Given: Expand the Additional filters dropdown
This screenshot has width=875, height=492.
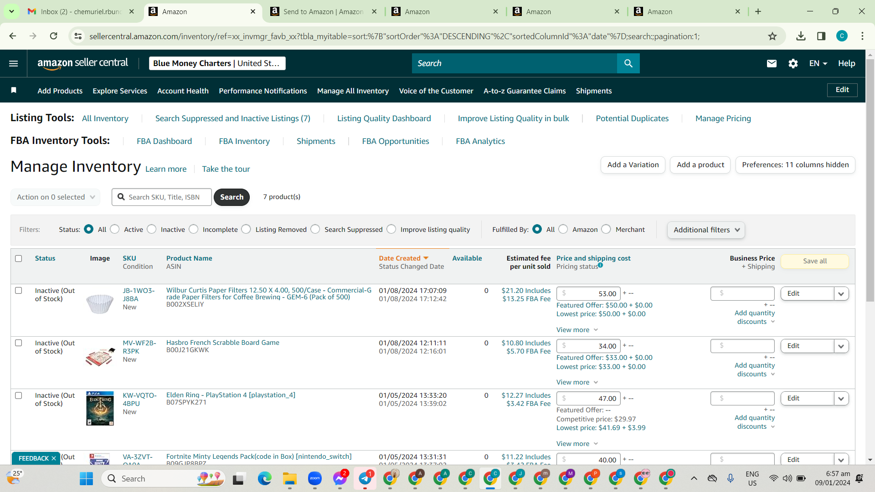Looking at the screenshot, I should coord(706,230).
